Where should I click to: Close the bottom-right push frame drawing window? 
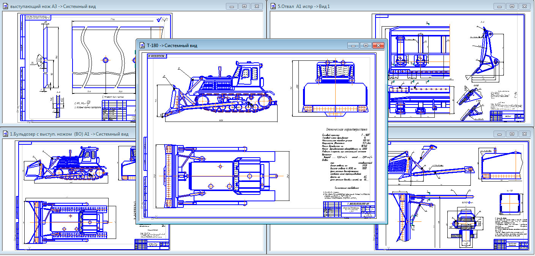coord(524,134)
